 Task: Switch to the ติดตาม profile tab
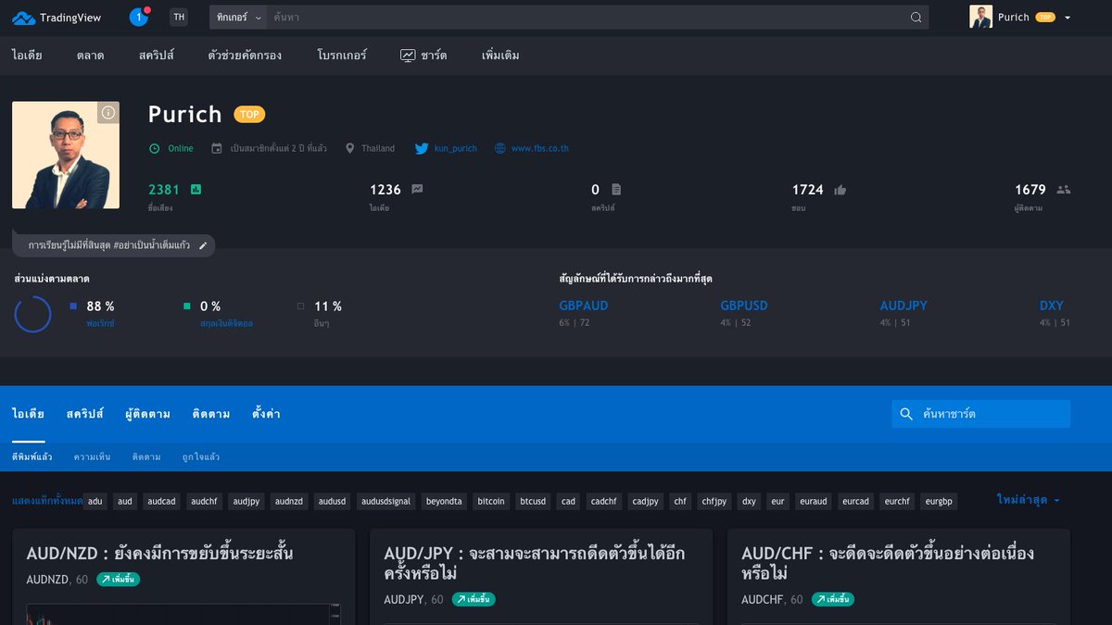[x=211, y=414]
